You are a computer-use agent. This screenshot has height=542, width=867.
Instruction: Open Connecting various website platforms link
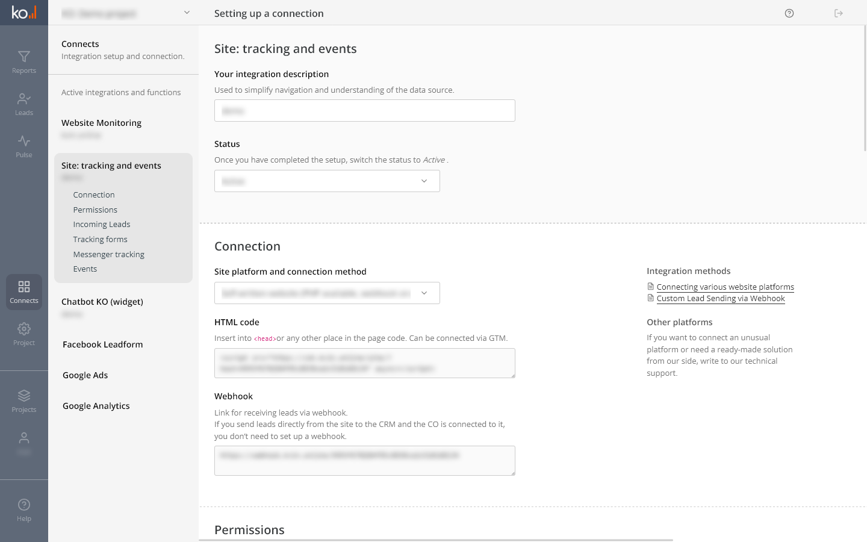pos(725,287)
